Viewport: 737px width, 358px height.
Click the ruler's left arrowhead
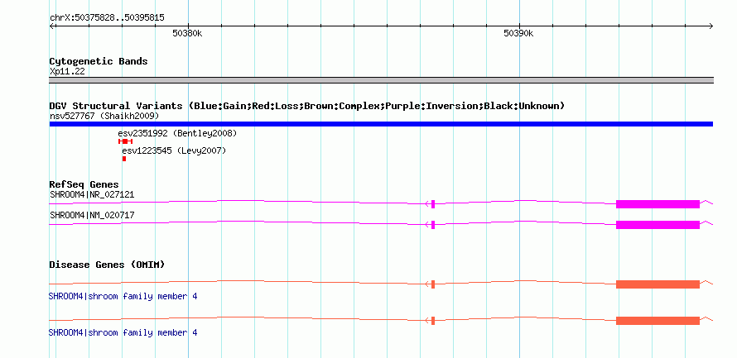[52, 26]
